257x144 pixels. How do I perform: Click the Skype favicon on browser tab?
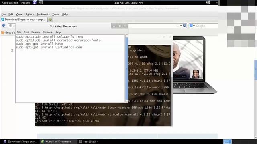click(x=3, y=20)
